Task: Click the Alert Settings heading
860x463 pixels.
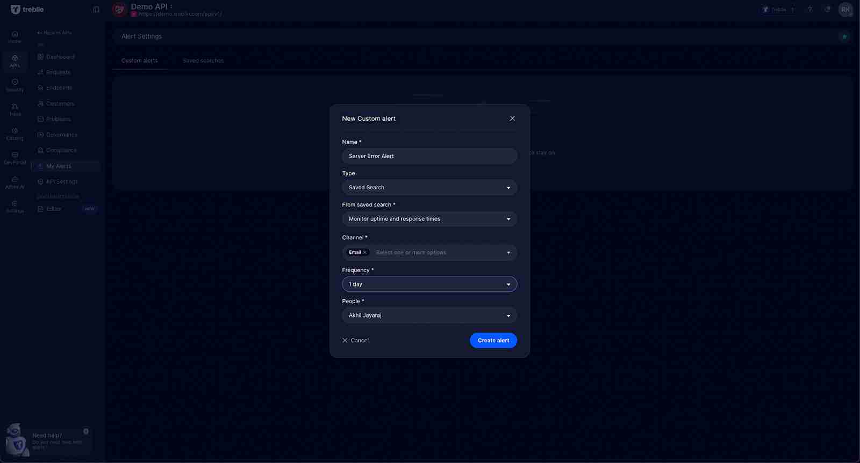Action: (x=141, y=36)
